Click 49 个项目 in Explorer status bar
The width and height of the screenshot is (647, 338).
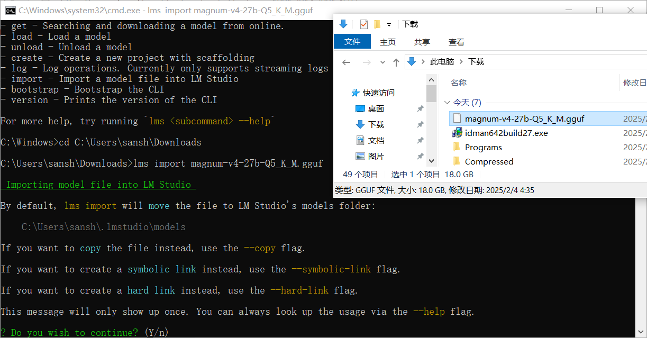pyautogui.click(x=361, y=174)
